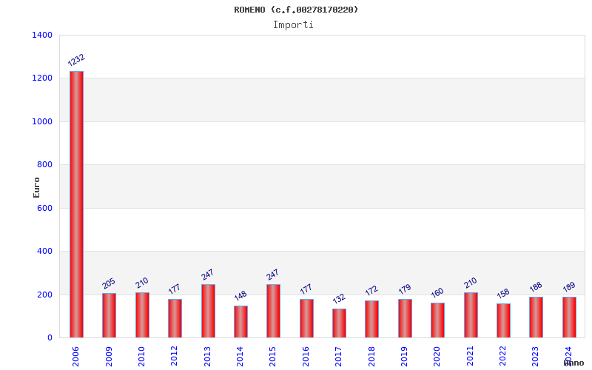Select the y-axis tick label 400

pyautogui.click(x=44, y=251)
